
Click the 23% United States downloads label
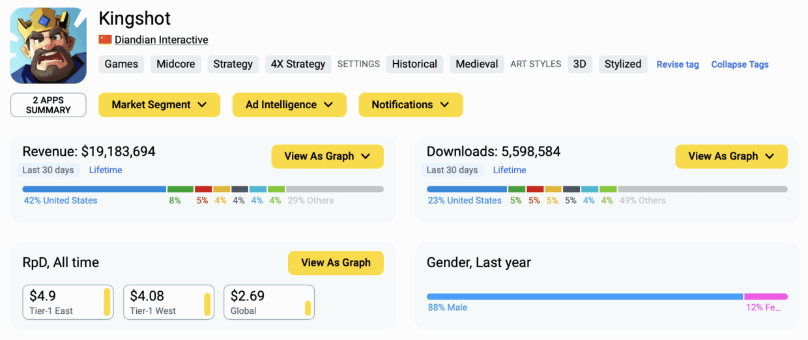(x=465, y=201)
